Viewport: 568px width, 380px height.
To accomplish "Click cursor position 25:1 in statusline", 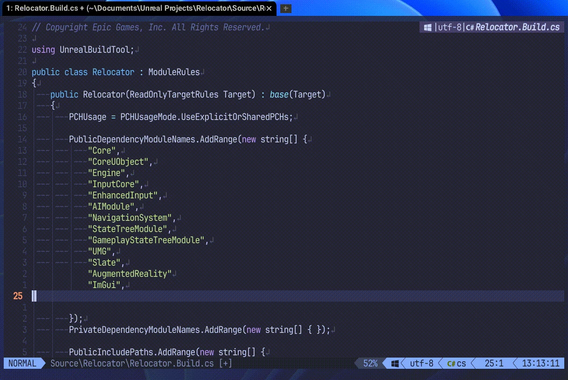I will click(494, 363).
